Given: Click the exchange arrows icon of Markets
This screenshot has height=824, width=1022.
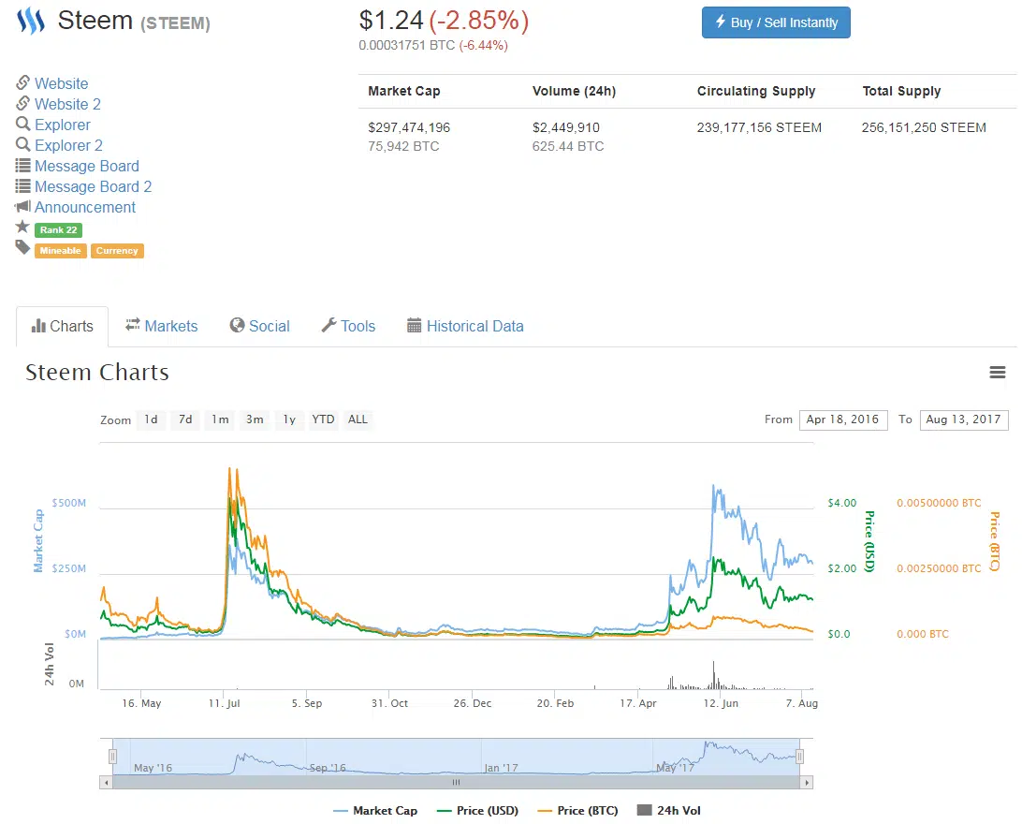Looking at the screenshot, I should click(x=133, y=324).
